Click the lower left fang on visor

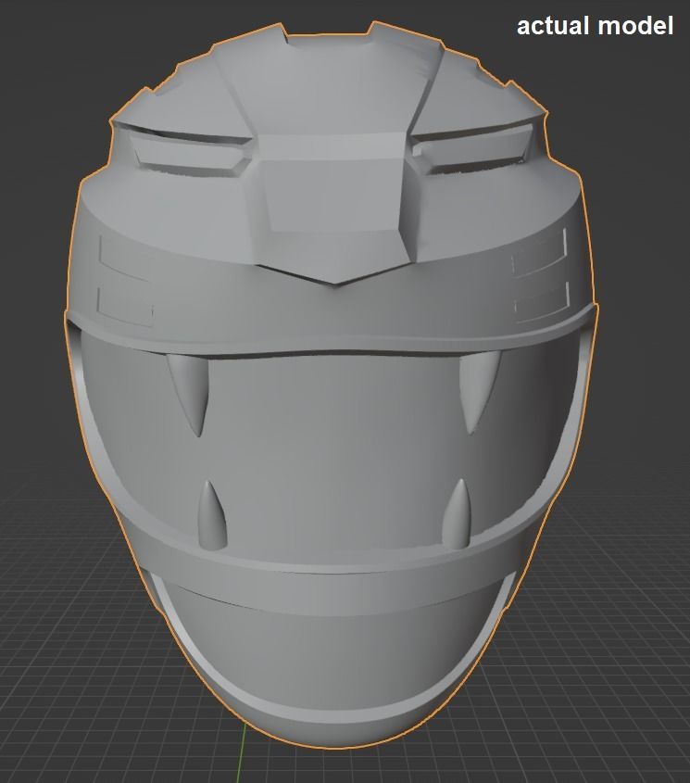tap(212, 515)
